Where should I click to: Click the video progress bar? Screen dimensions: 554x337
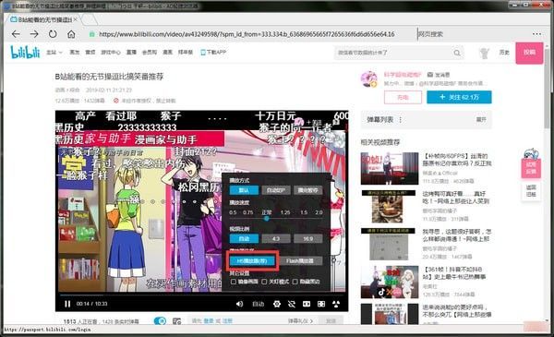201,295
